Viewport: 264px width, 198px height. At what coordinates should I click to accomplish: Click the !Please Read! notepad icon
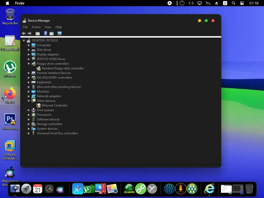[x=10, y=43]
